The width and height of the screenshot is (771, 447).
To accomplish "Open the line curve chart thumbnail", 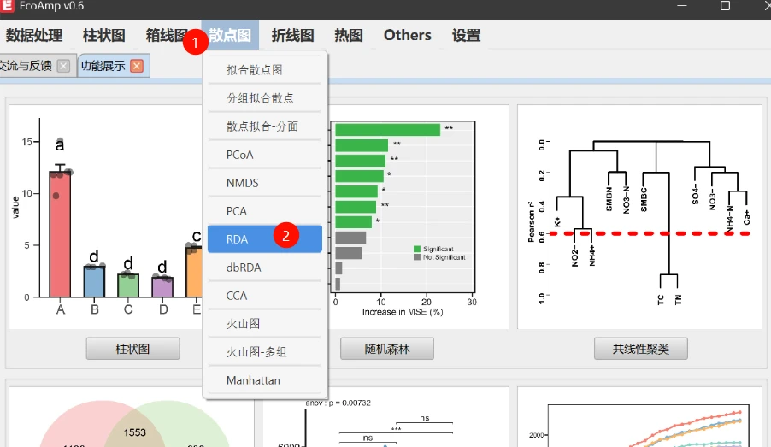I will 639,417.
